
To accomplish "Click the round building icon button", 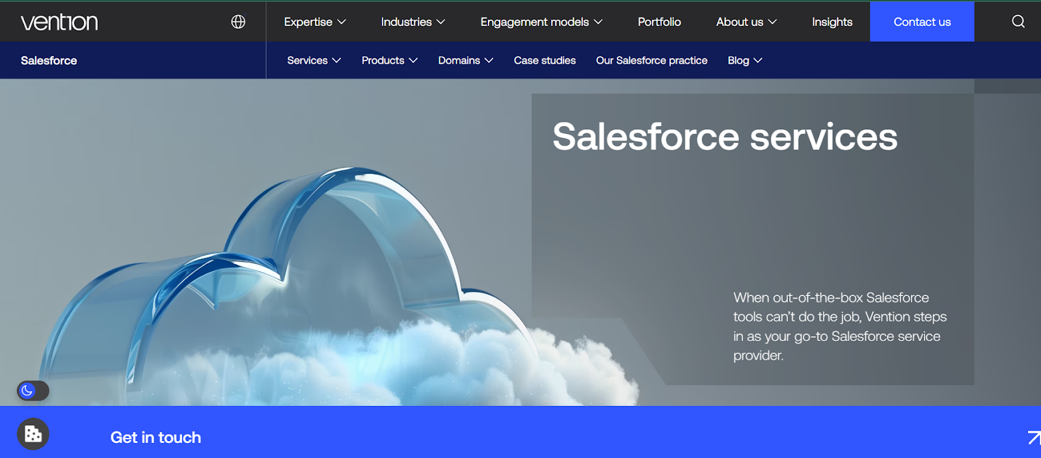I will point(33,434).
